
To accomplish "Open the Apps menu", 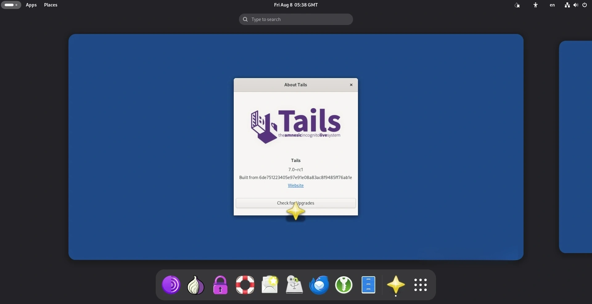I will [31, 5].
